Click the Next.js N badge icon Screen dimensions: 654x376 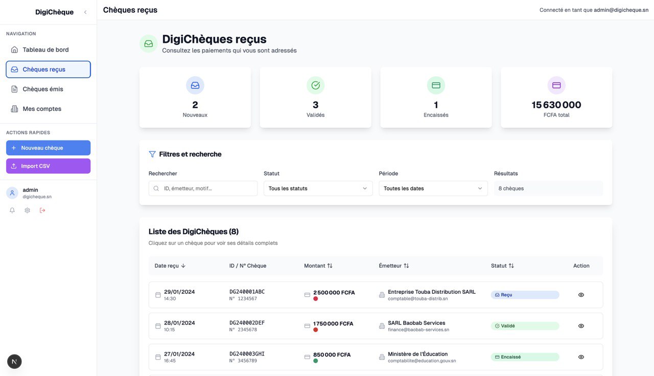point(14,362)
